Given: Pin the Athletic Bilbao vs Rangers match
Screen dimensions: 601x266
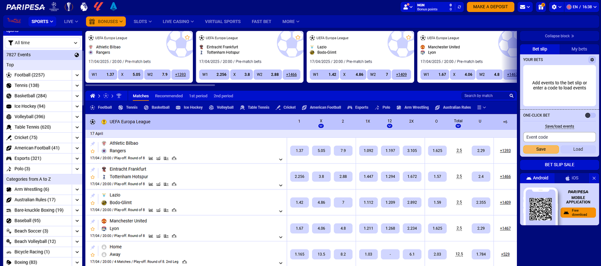Looking at the screenshot, I should [x=93, y=144].
